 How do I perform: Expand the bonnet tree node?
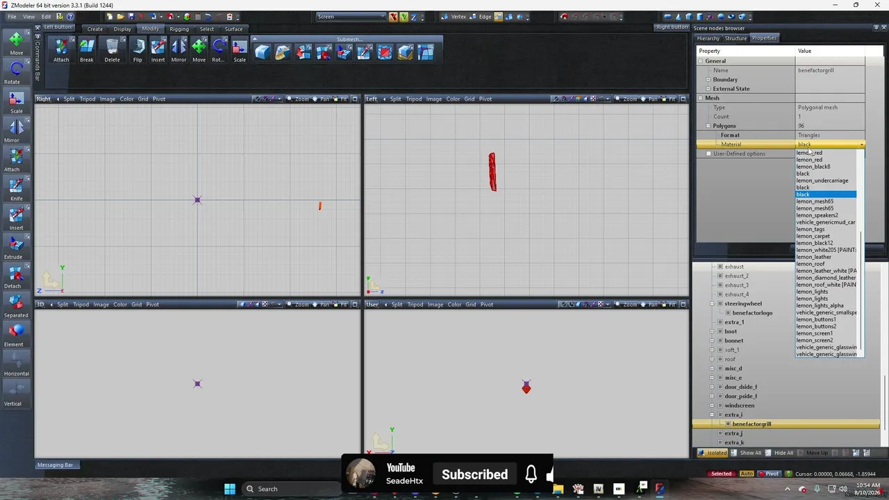tap(712, 341)
